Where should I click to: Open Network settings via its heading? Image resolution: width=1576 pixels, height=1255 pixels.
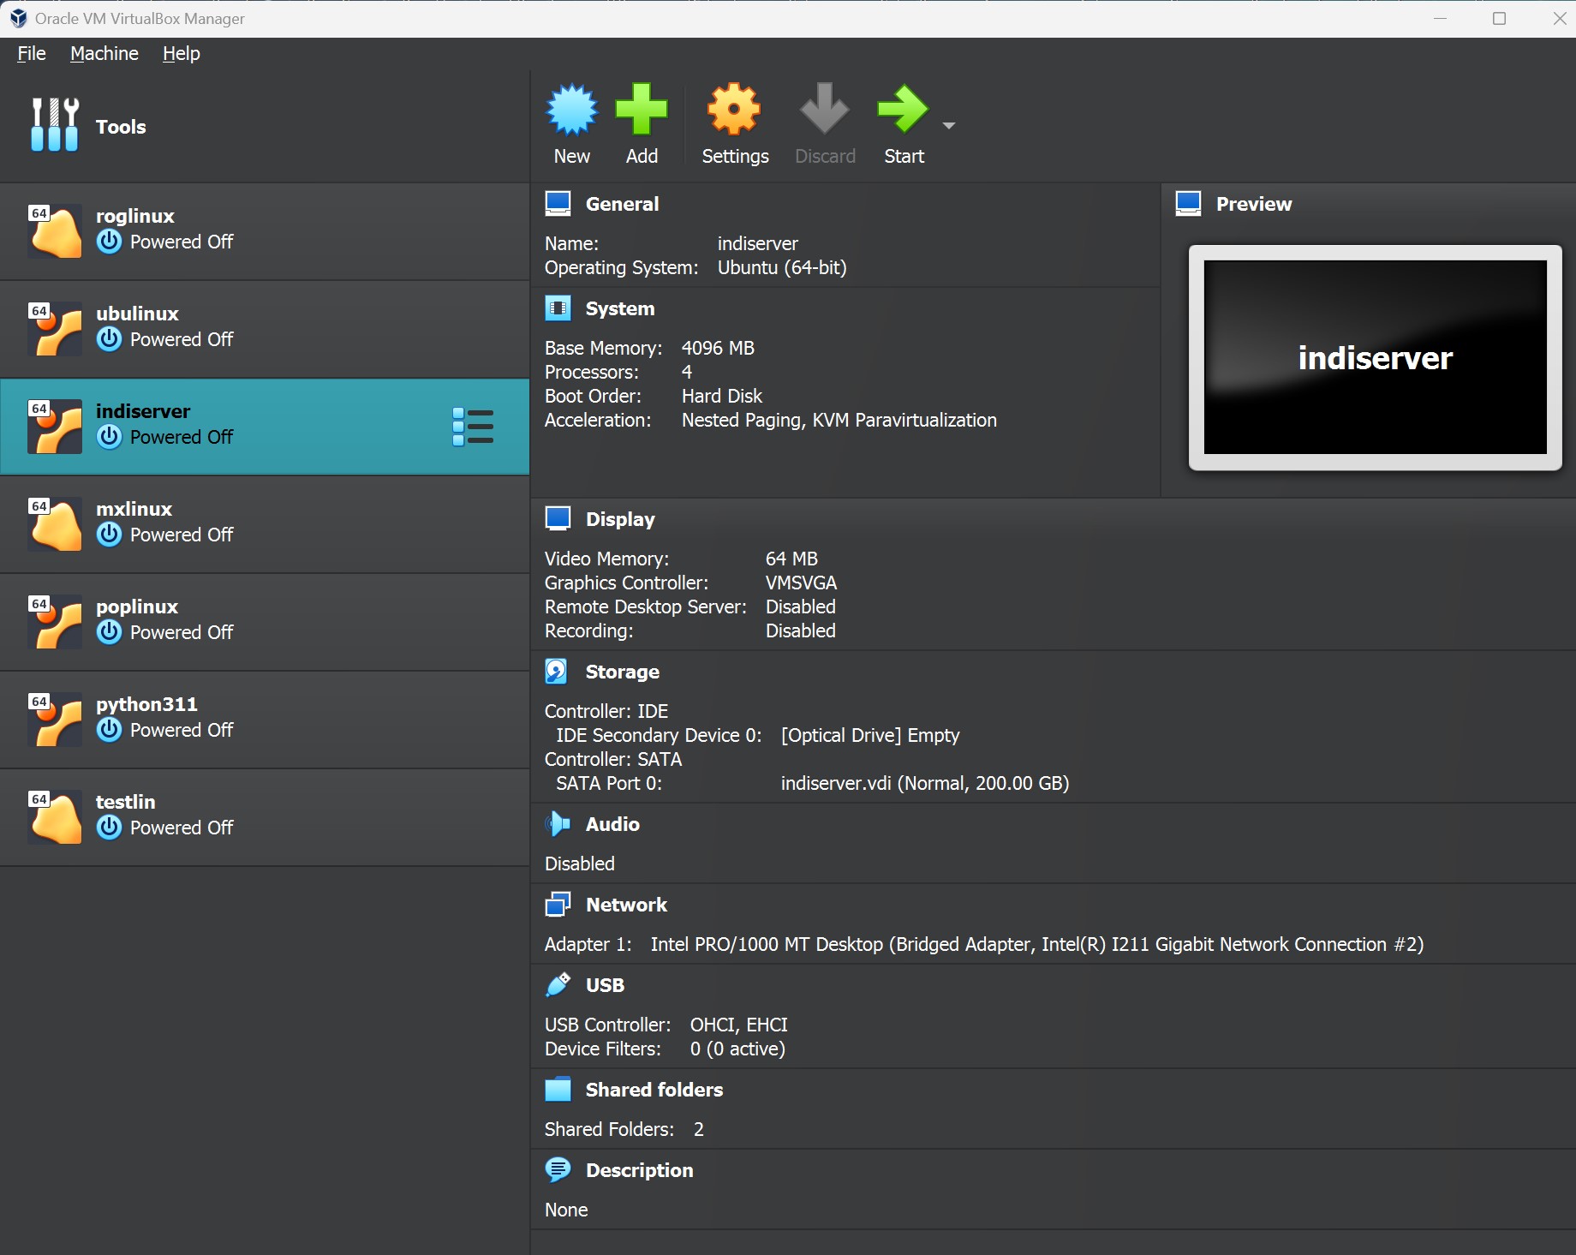pyautogui.click(x=626, y=905)
